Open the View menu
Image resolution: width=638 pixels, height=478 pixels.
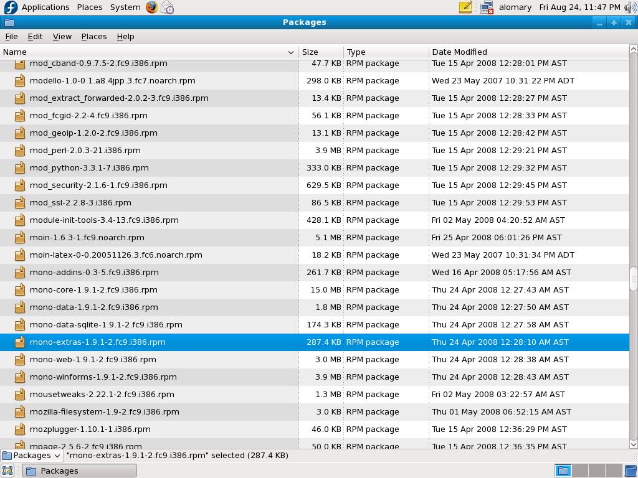(62, 37)
